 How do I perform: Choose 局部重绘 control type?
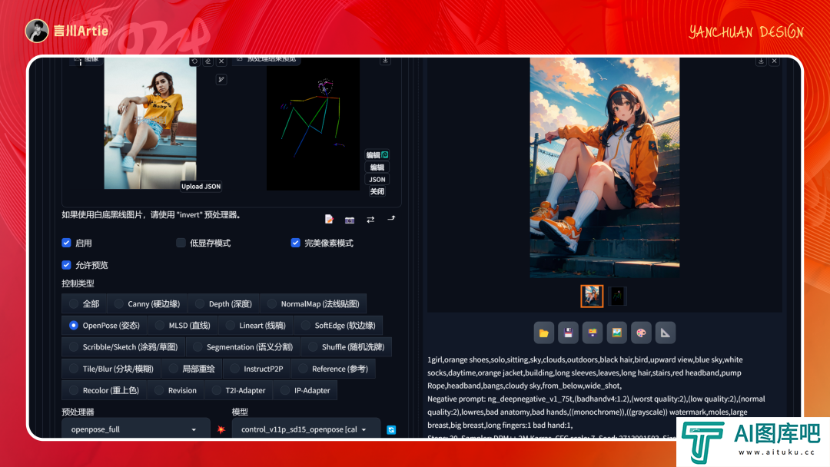[191, 369]
